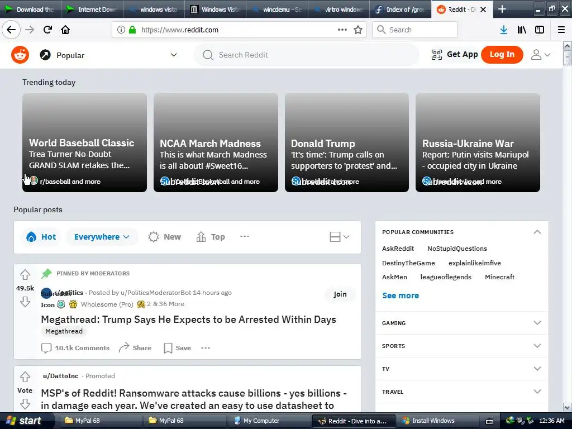Image resolution: width=572 pixels, height=429 pixels.
Task: Click the Reddit Snoo logo
Action: (20, 55)
